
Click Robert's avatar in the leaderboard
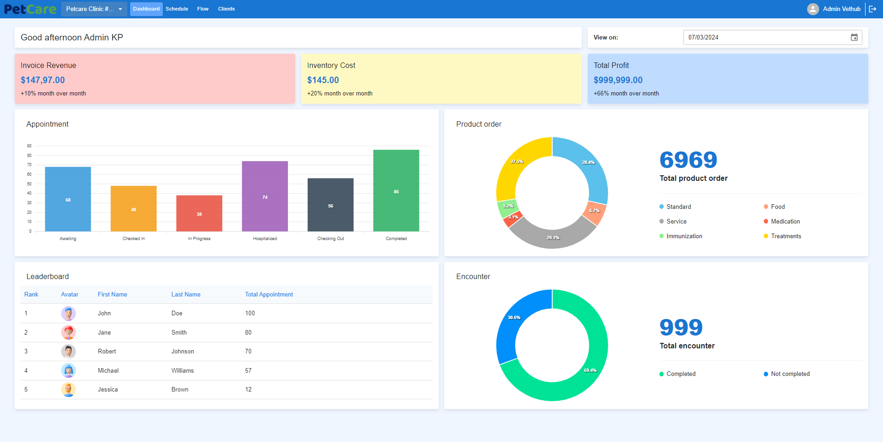[69, 352]
